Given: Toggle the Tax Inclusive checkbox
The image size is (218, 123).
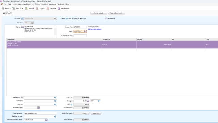Looking at the screenshot, I should click(x=105, y=18).
